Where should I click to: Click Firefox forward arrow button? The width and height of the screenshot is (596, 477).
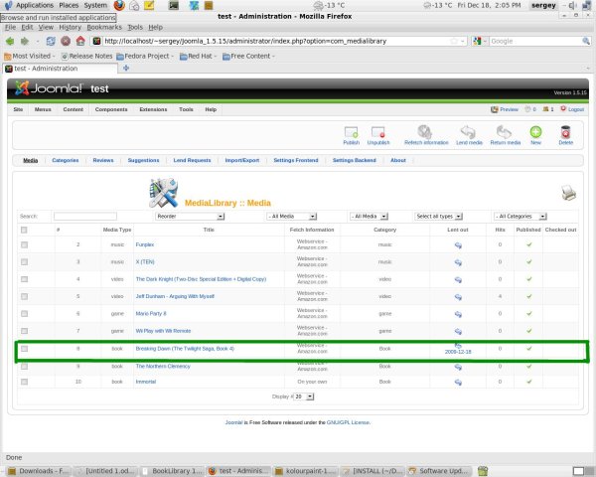point(25,41)
